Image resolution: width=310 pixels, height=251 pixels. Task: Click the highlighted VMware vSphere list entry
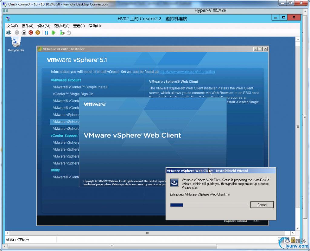pyautogui.click(x=64, y=122)
